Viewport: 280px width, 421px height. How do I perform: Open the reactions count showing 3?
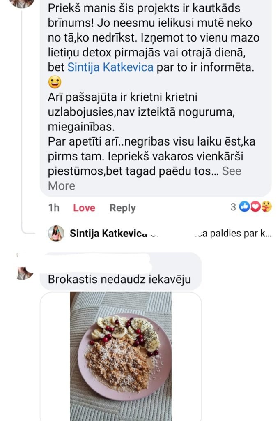(233, 207)
